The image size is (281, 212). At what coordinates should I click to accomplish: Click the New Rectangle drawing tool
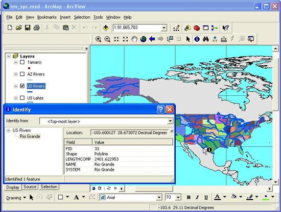point(61,197)
